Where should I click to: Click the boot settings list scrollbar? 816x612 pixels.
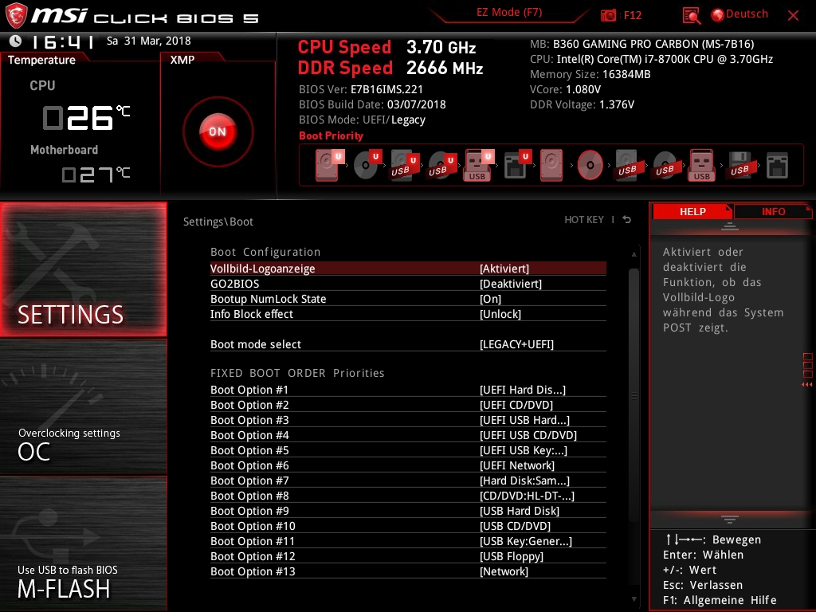point(634,394)
